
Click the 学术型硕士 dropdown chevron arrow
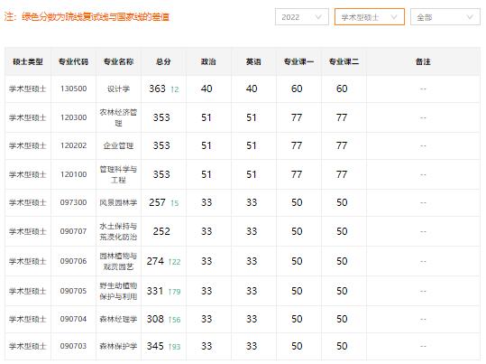pyautogui.click(x=394, y=17)
